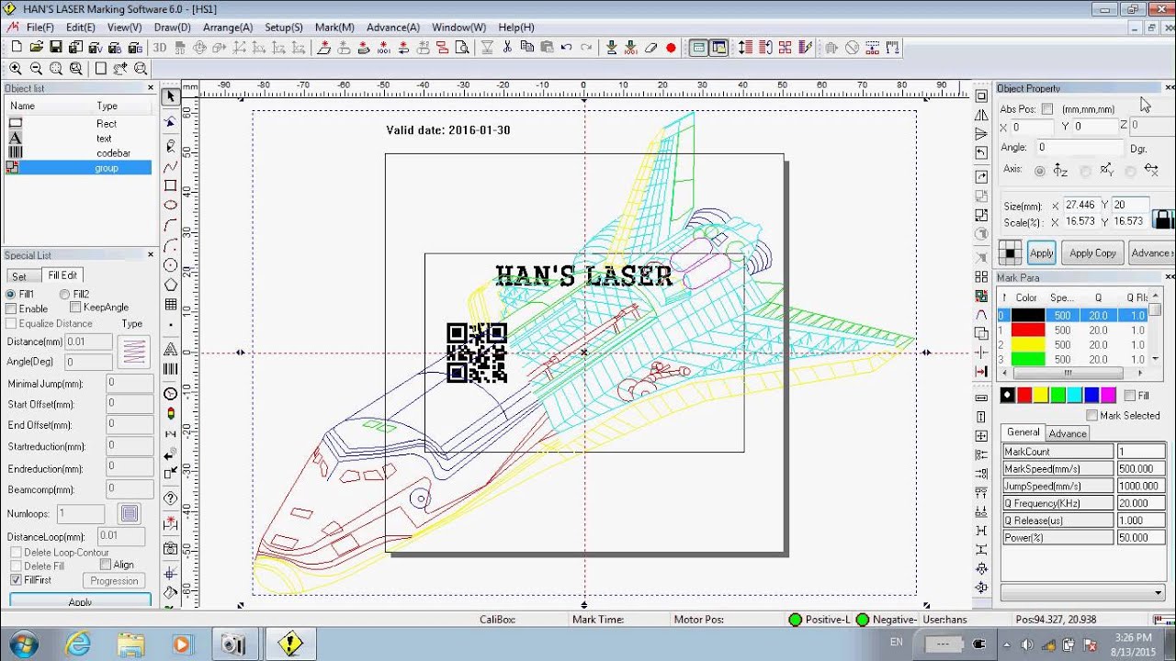This screenshot has width=1176, height=661.
Task: Click the anchor point grid icon
Action: click(1011, 252)
